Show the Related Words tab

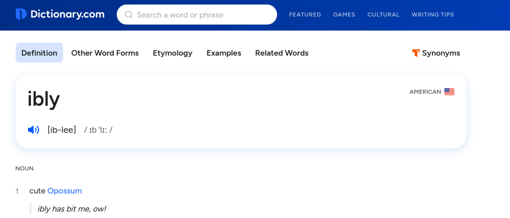pyautogui.click(x=282, y=53)
